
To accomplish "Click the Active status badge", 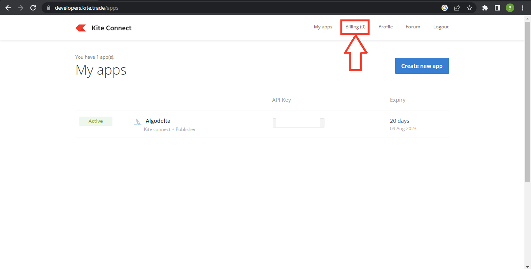I will (x=96, y=121).
